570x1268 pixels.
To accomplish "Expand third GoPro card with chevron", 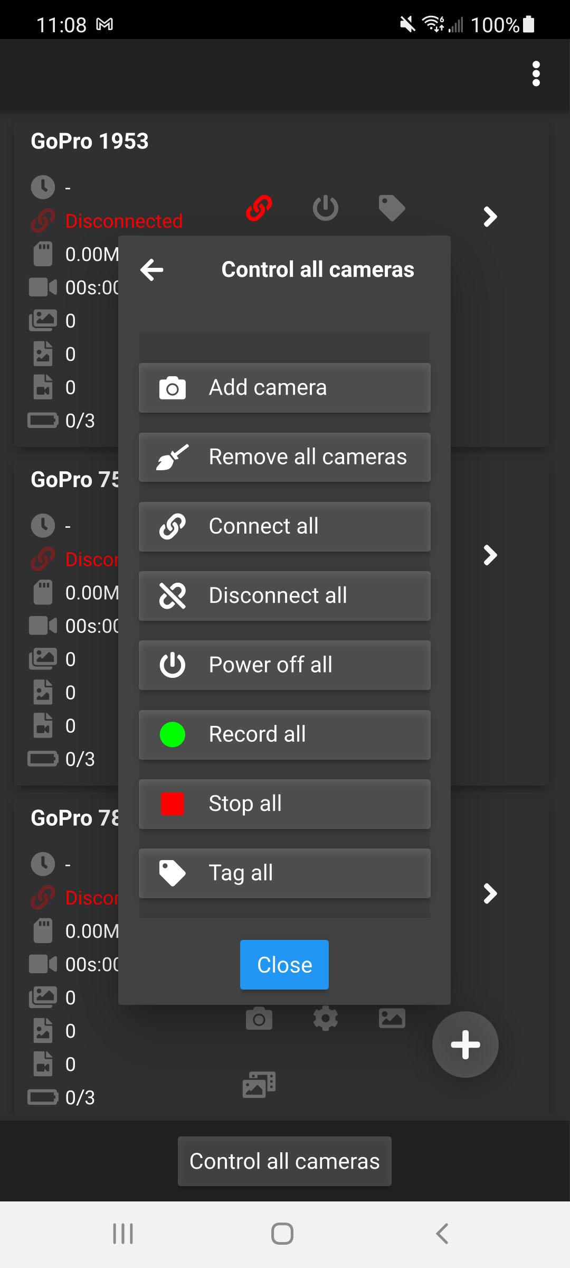I will [490, 893].
